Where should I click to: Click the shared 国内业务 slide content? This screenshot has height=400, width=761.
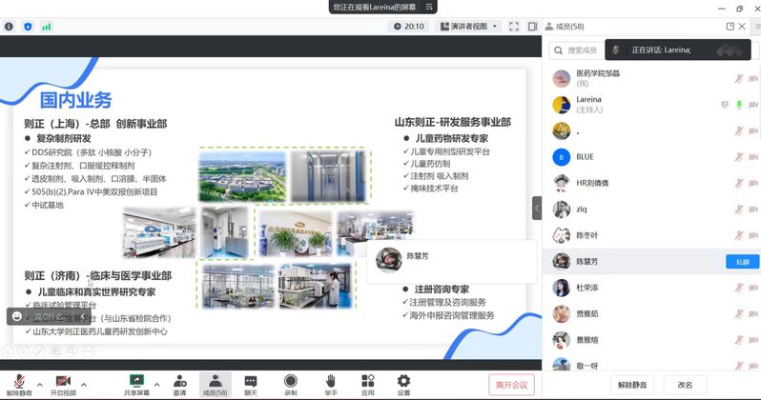270,208
